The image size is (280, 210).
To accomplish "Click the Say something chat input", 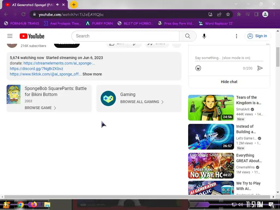I will point(229,58).
